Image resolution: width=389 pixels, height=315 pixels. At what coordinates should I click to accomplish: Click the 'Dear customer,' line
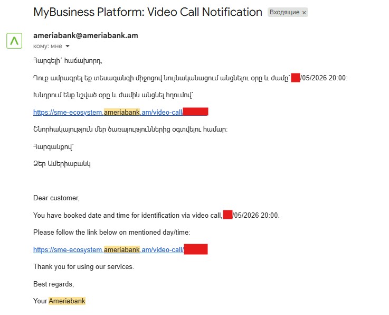pyautogui.click(x=56, y=198)
